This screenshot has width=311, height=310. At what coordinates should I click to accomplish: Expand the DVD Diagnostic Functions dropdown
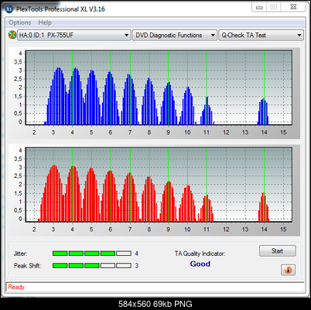[x=174, y=35]
